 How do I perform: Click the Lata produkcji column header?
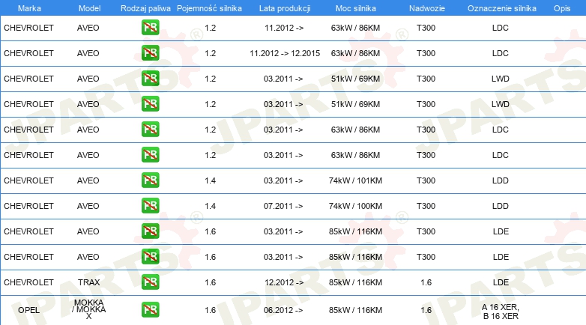285,8
